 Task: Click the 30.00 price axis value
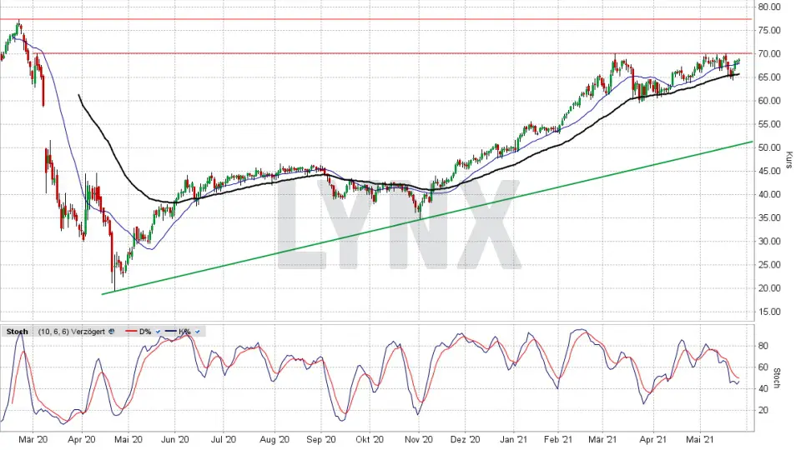pos(769,242)
